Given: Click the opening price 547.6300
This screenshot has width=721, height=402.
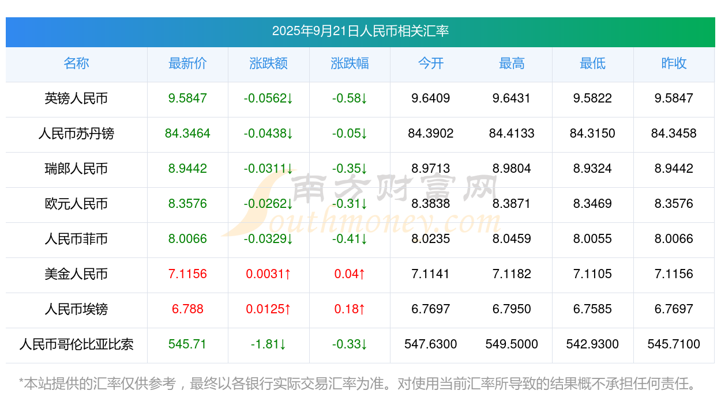Looking at the screenshot, I should [x=431, y=344].
